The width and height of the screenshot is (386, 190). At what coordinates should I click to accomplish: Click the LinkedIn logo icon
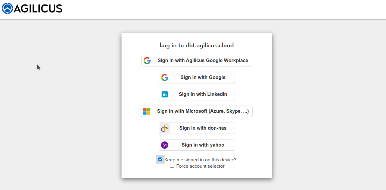pyautogui.click(x=165, y=94)
